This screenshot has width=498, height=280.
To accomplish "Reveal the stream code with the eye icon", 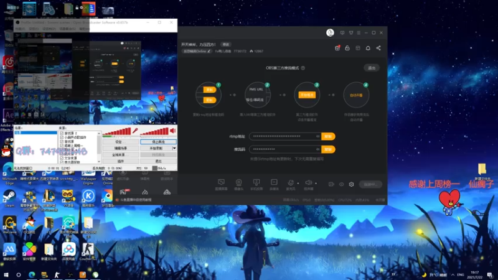I will coord(317,149).
